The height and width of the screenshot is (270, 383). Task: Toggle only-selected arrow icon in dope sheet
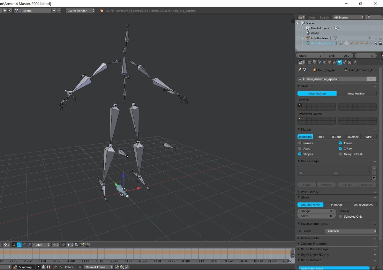click(x=38, y=267)
